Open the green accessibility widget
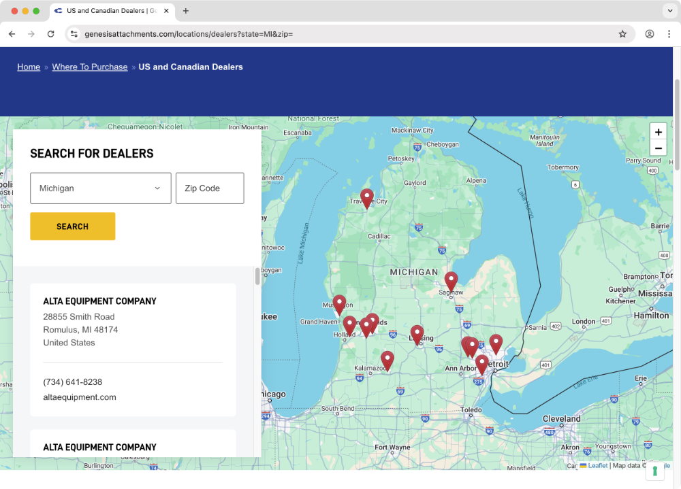The height and width of the screenshot is (489, 681). [656, 470]
